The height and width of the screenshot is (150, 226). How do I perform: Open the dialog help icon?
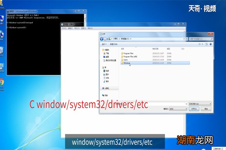(x=211, y=44)
